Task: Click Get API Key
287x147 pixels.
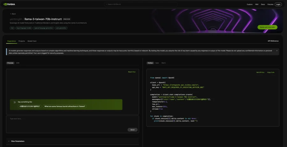Action: [x=260, y=72]
